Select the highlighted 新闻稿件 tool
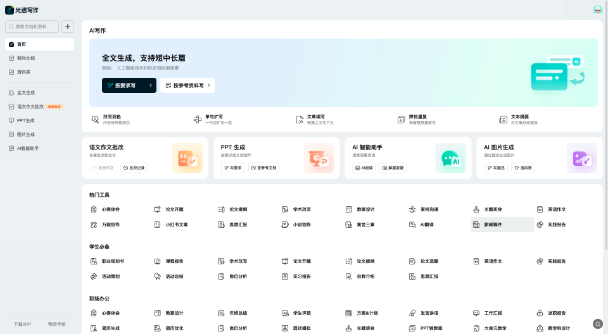Screen dimensions: 608x334 pyautogui.click(x=502, y=225)
